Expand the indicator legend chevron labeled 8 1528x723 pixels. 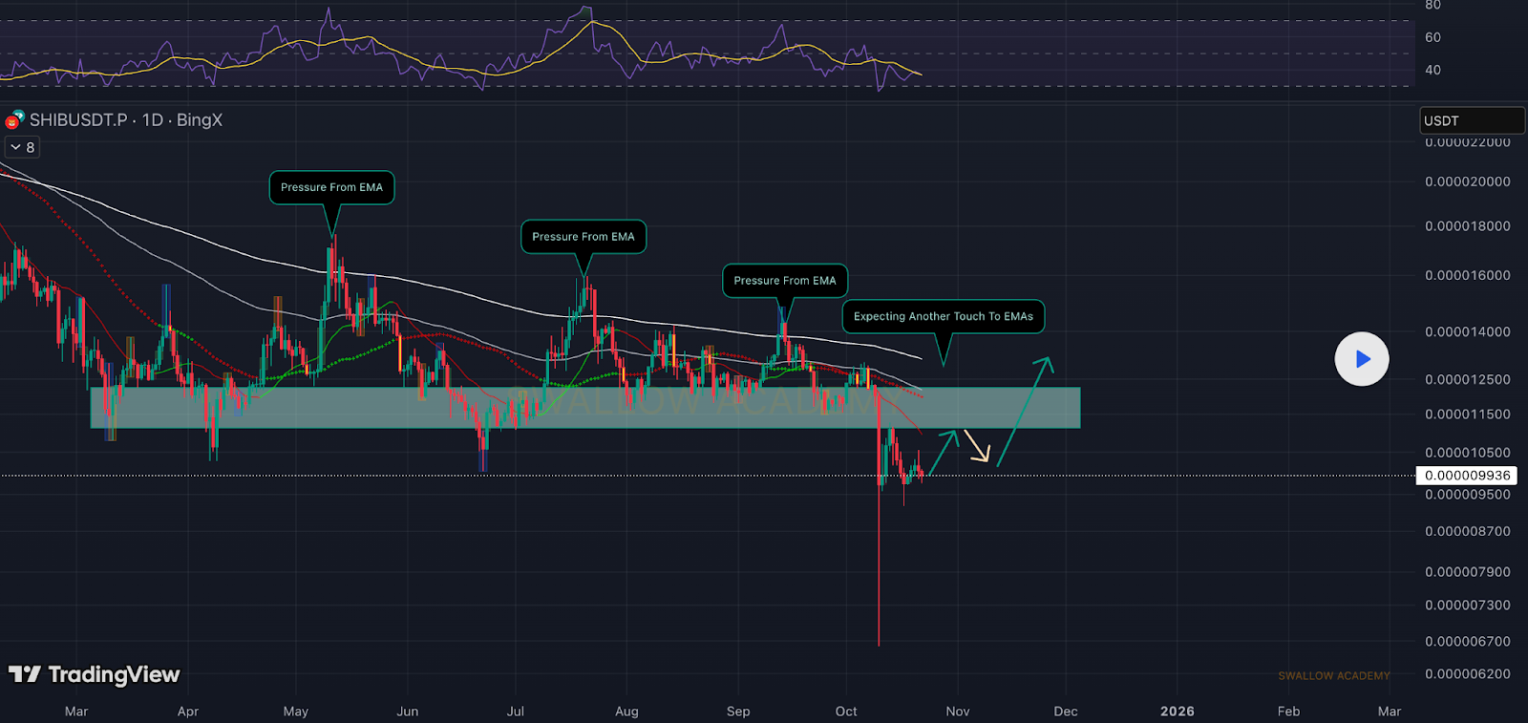click(x=22, y=147)
